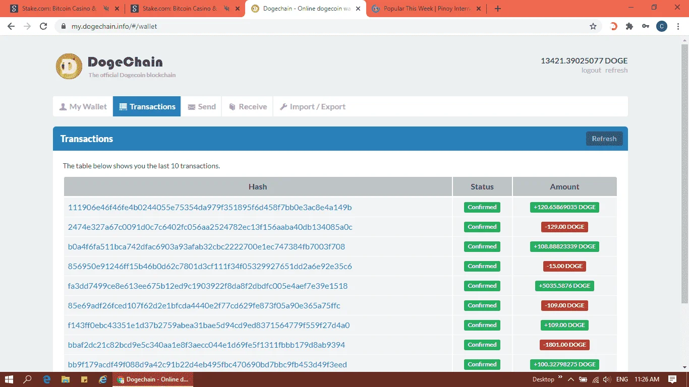The image size is (689, 387).
Task: Open the Extensions puzzle piece icon
Action: click(629, 26)
